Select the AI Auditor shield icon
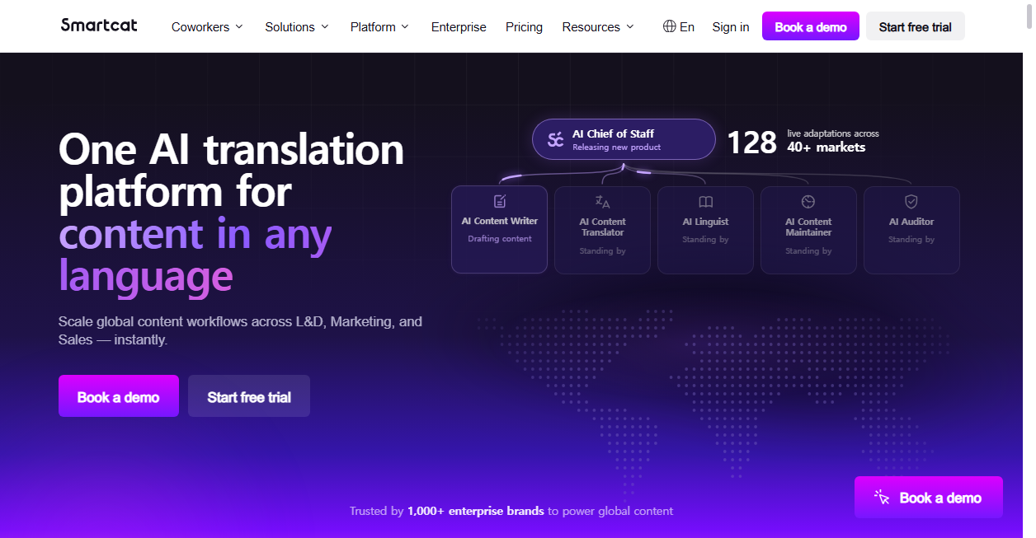Screen dimensions: 1036x538 pos(911,202)
